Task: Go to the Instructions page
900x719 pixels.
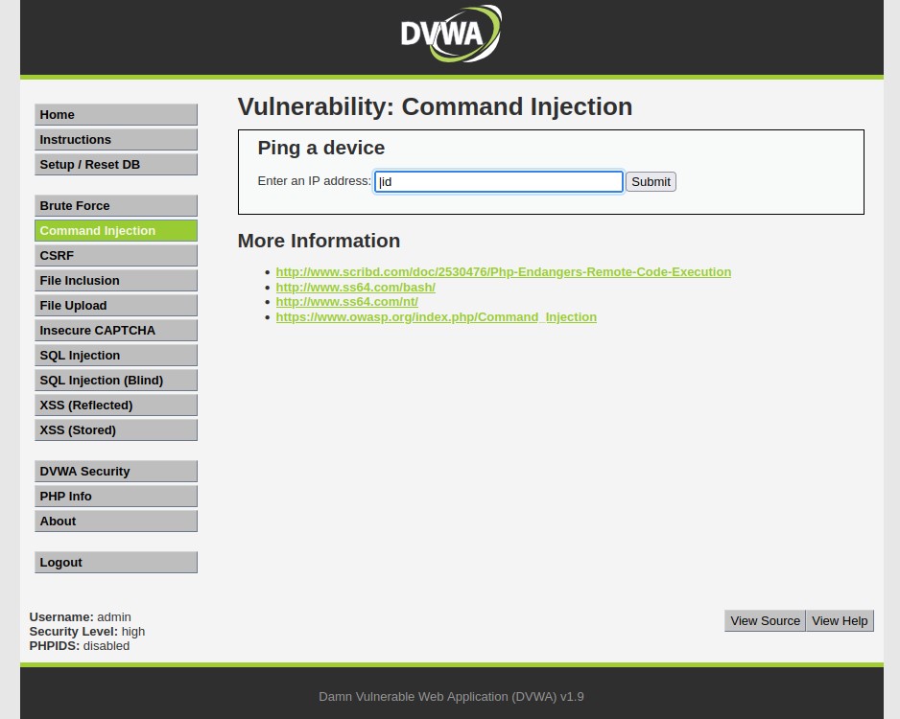Action: click(116, 139)
